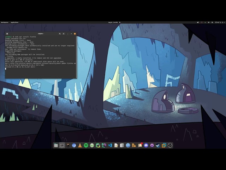This screenshot has width=226, height=170.
Task: Click the terminal scrollbar
Action: 76,57
